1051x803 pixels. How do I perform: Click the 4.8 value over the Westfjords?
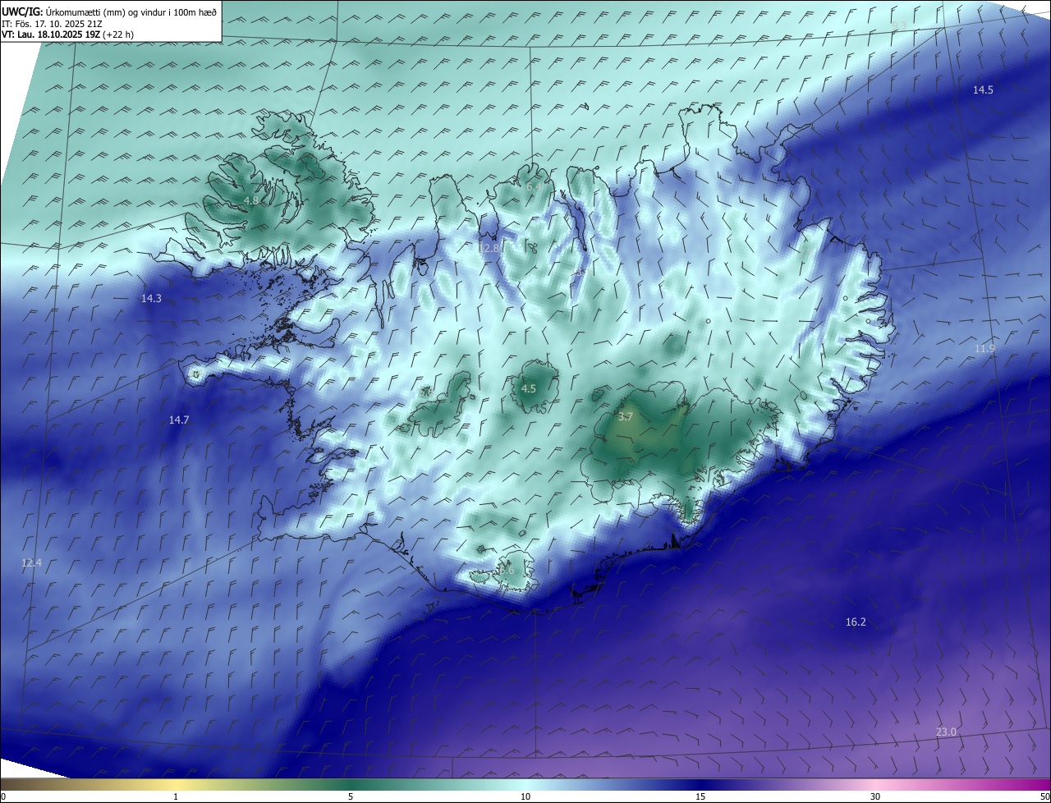pos(251,200)
